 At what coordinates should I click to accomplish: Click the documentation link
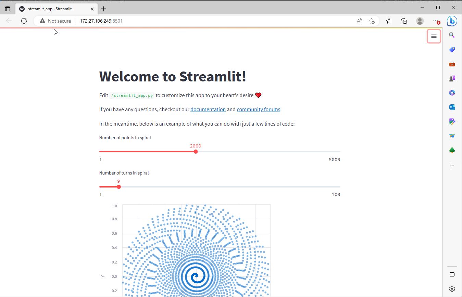tap(208, 109)
